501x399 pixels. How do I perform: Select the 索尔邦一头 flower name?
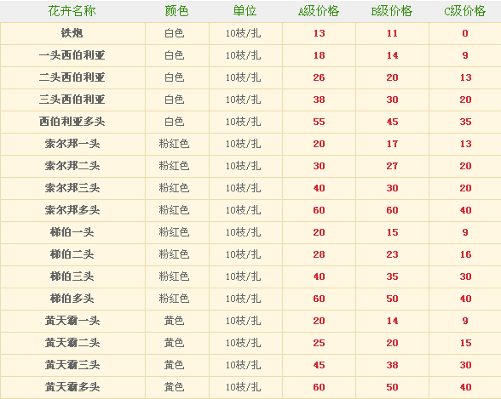point(72,144)
